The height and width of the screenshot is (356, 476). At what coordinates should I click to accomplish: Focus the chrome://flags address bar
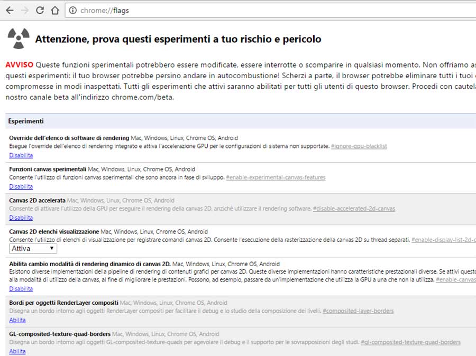[270, 11]
